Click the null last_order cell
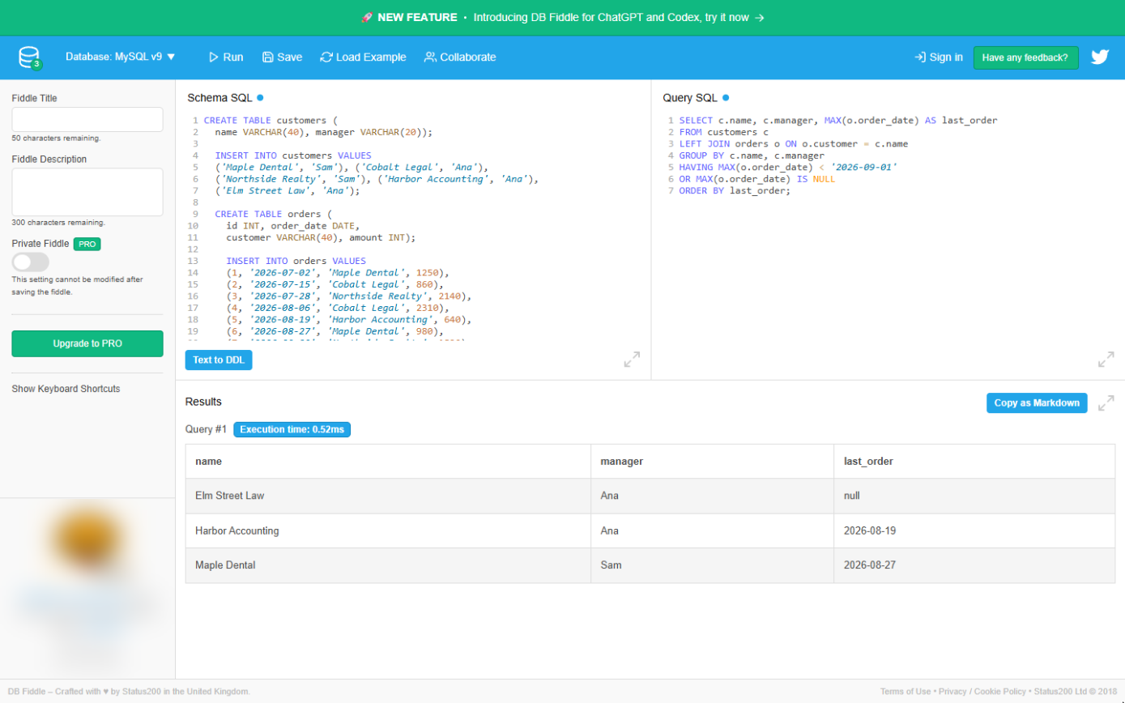Screen dimensions: 1125x703 tap(974, 496)
